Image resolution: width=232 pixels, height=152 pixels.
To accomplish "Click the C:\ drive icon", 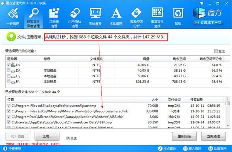I will (13, 65).
